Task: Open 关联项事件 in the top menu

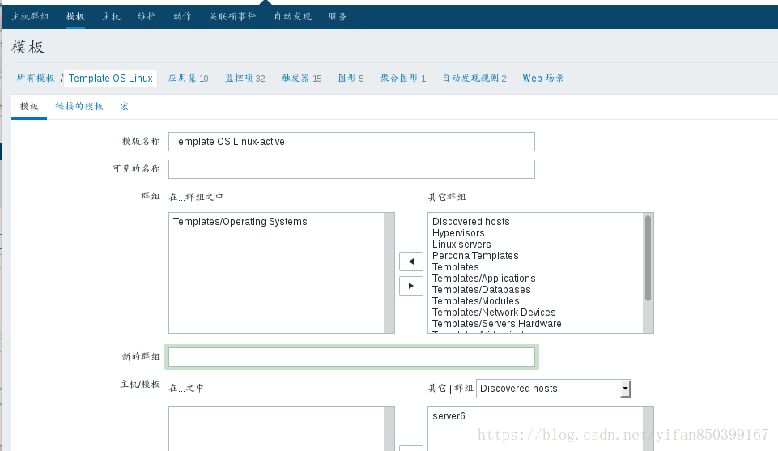Action: 232,16
